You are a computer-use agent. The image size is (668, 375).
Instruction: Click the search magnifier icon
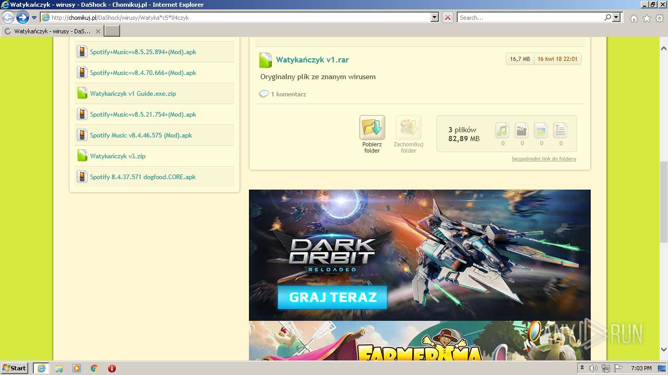coord(607,17)
